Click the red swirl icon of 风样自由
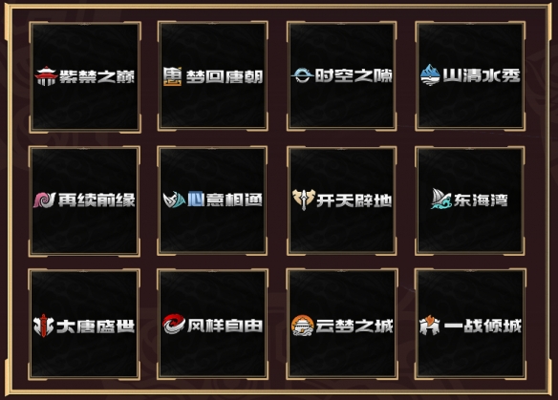The height and width of the screenshot is (400, 558). point(174,325)
